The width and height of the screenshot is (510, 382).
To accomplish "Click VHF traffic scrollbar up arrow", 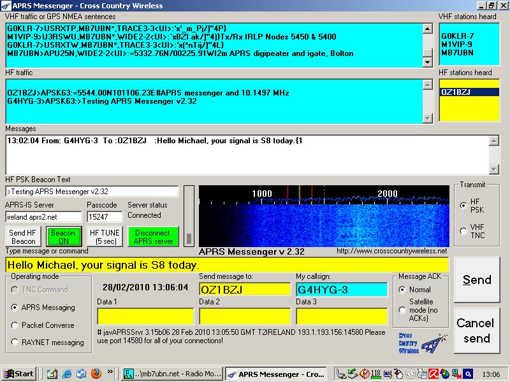I will pyautogui.click(x=427, y=29).
